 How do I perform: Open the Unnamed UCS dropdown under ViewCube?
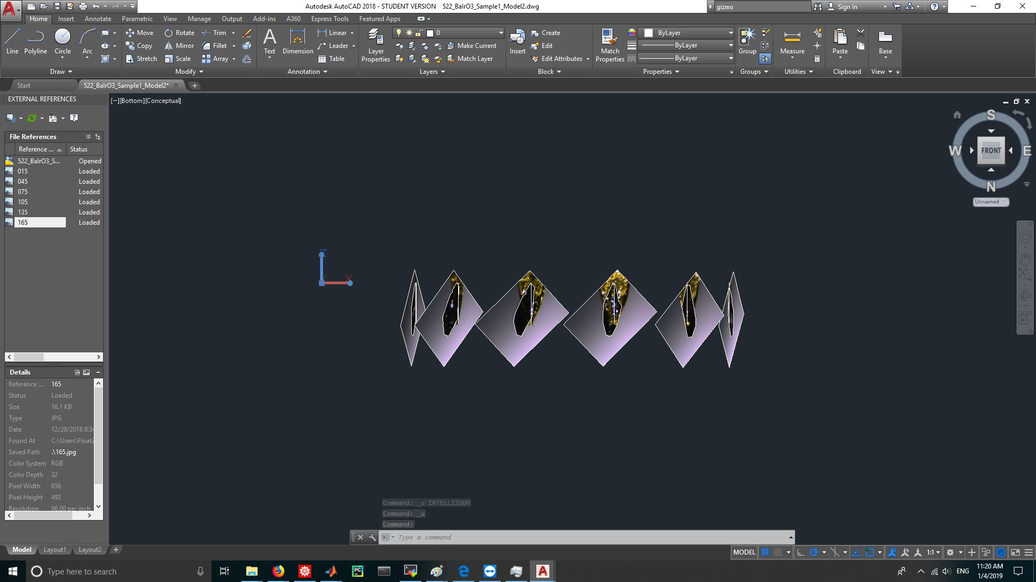(991, 202)
